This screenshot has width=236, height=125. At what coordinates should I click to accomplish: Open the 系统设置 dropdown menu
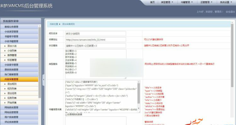click(226, 2)
